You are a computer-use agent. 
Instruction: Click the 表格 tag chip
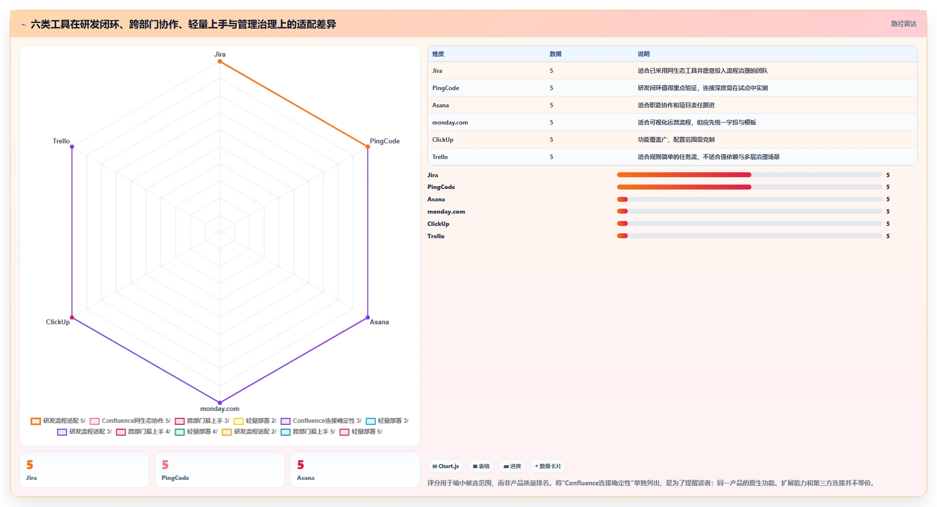pyautogui.click(x=481, y=466)
